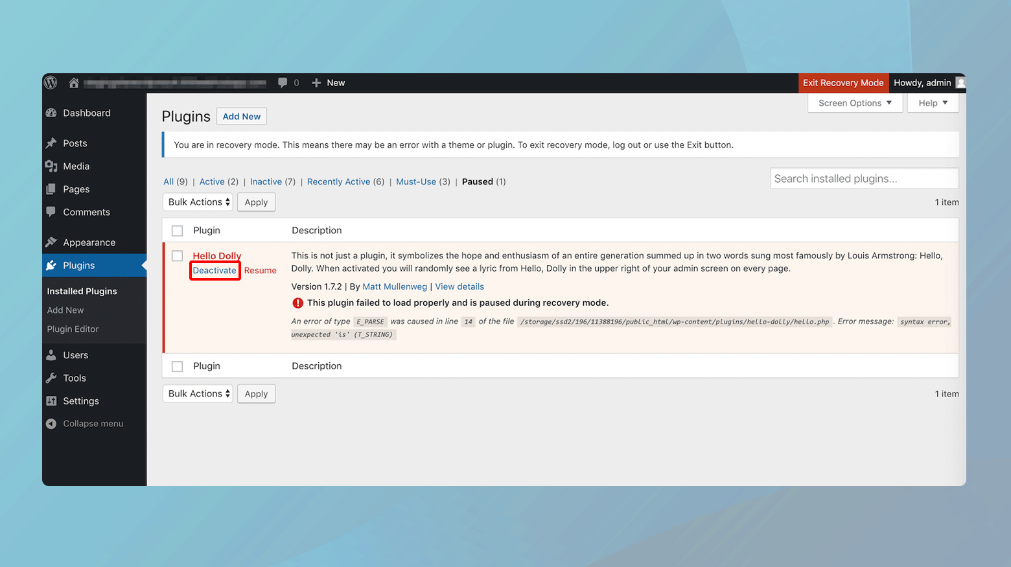The width and height of the screenshot is (1011, 567).
Task: Click the Tools wrench icon
Action: coord(52,378)
